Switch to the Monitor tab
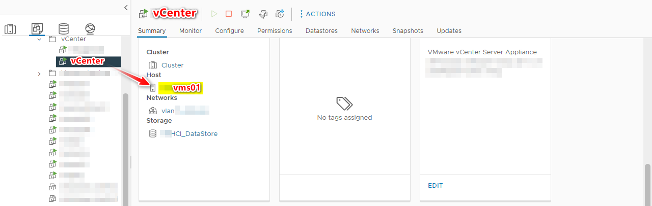This screenshot has width=652, height=206. 190,31
